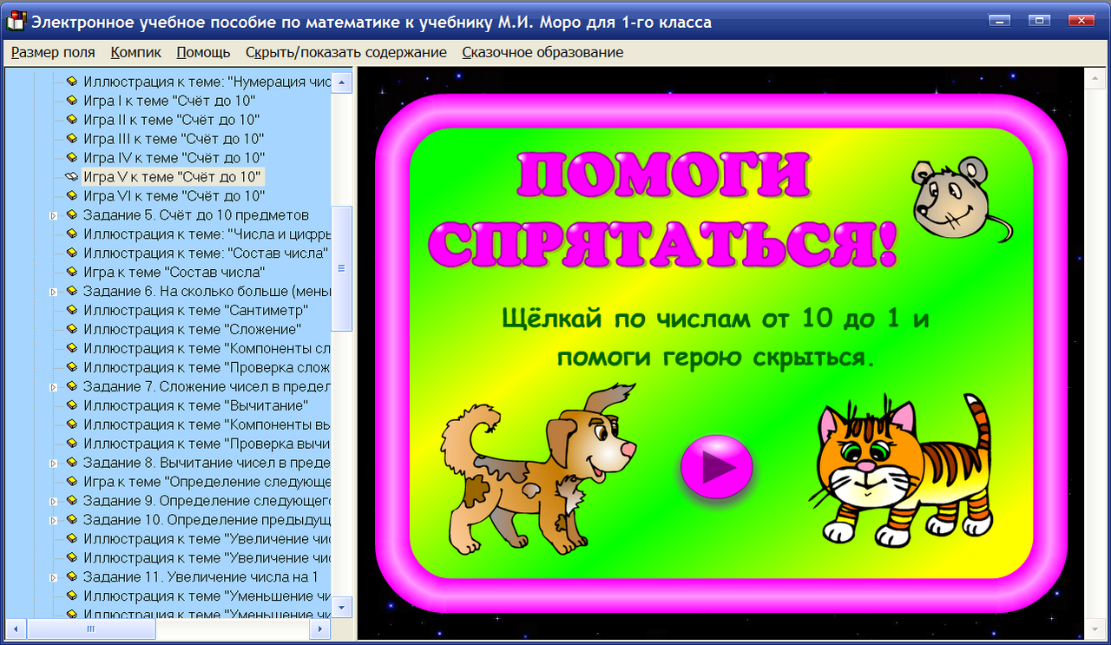Viewport: 1111px width, 645px height.
Task: Open the "Помощь" menu
Action: coord(203,52)
